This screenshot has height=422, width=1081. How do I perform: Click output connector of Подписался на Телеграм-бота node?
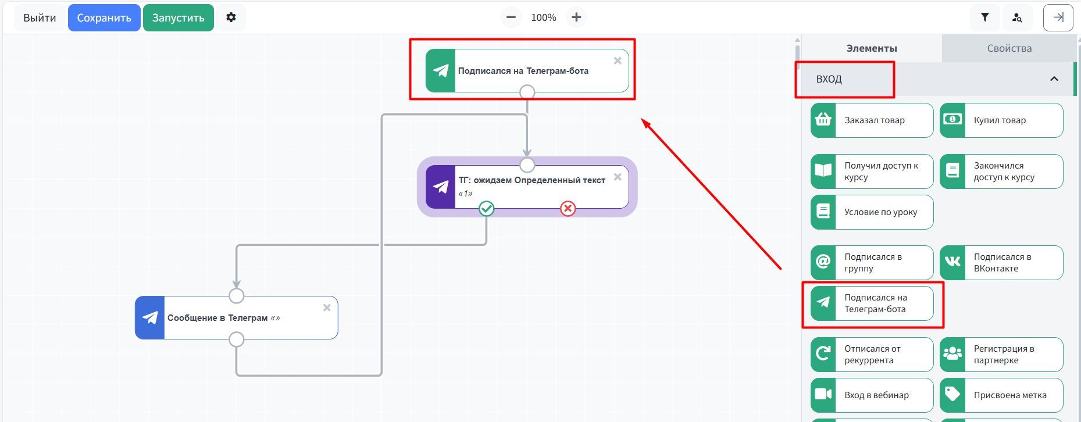point(527,92)
